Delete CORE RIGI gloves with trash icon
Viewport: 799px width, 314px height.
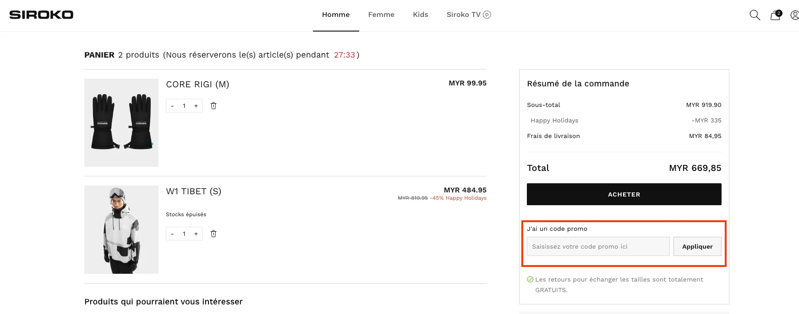click(x=213, y=106)
